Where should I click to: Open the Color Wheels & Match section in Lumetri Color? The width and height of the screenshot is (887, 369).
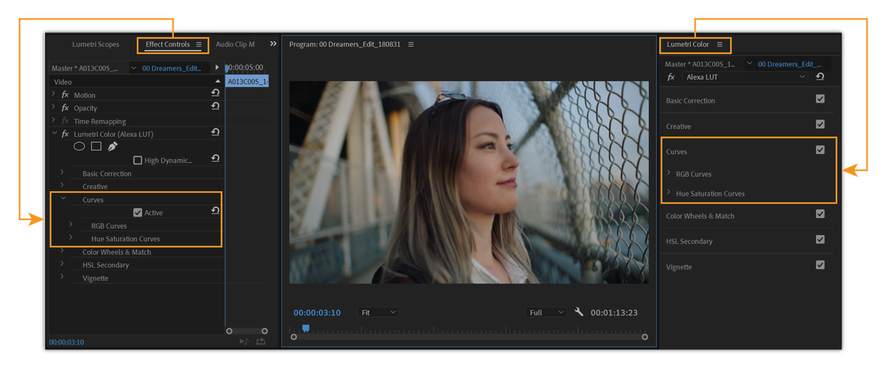[700, 216]
